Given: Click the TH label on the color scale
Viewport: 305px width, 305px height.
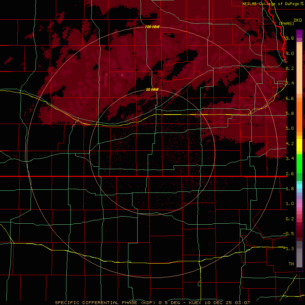Looking at the screenshot, I should click(291, 264).
